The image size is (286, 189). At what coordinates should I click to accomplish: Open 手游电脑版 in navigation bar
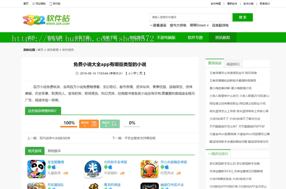166,37
